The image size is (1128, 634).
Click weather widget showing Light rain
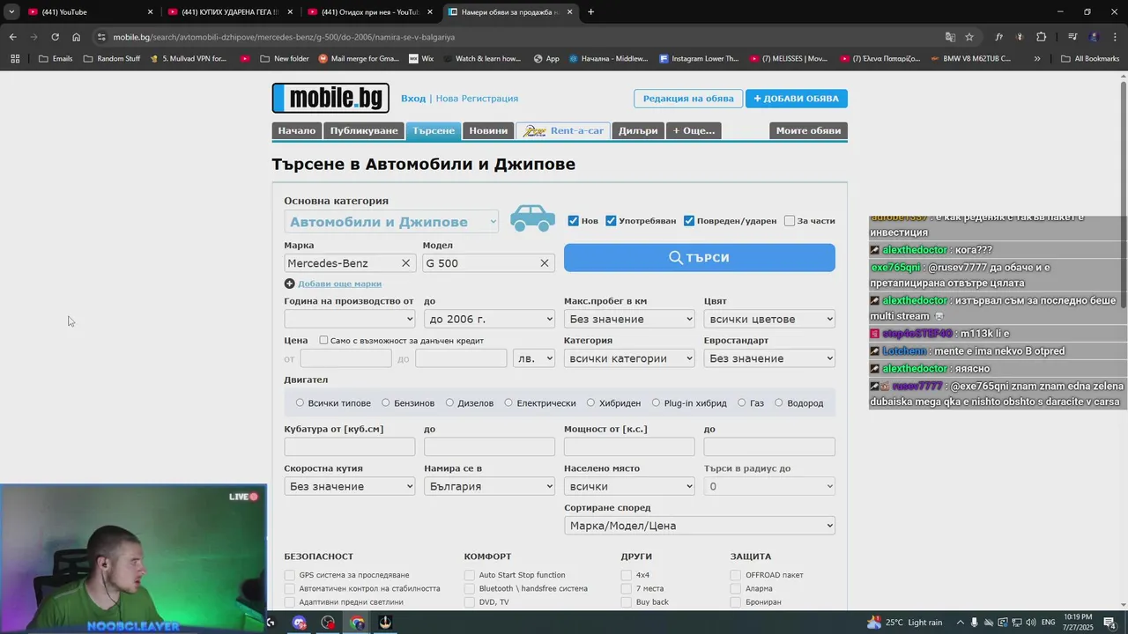point(905,623)
